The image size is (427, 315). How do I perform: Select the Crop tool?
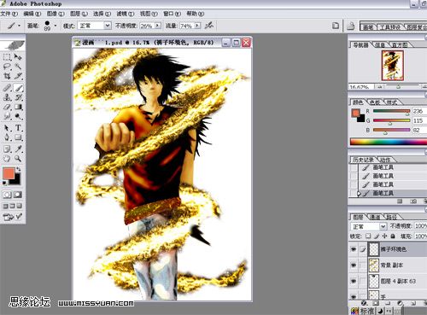(x=7, y=76)
